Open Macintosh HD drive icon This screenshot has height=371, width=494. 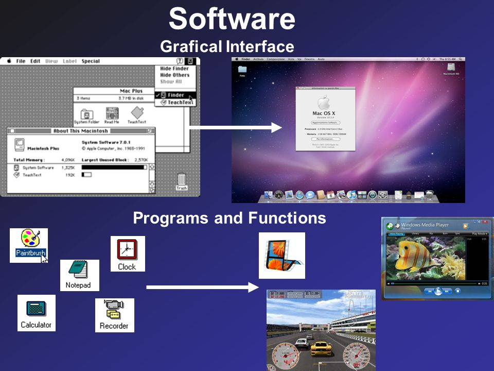pyautogui.click(x=451, y=69)
